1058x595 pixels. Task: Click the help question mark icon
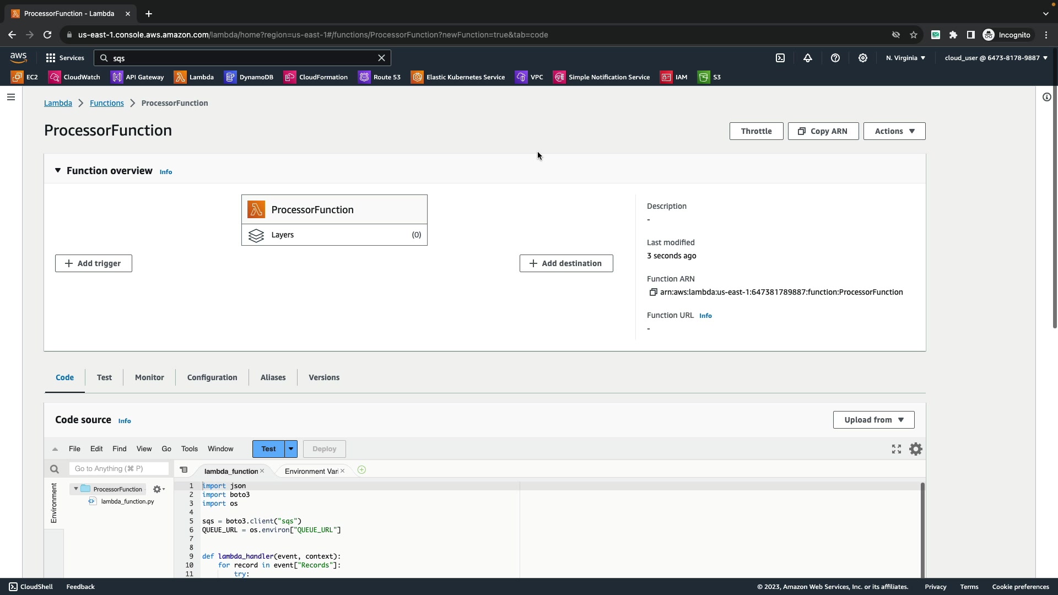pyautogui.click(x=835, y=58)
